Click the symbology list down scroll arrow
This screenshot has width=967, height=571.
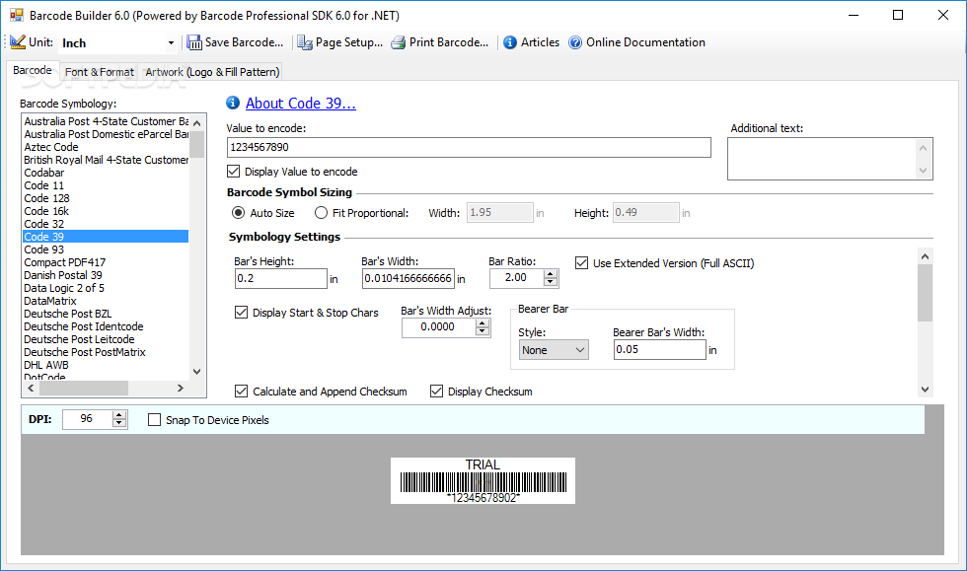[196, 372]
